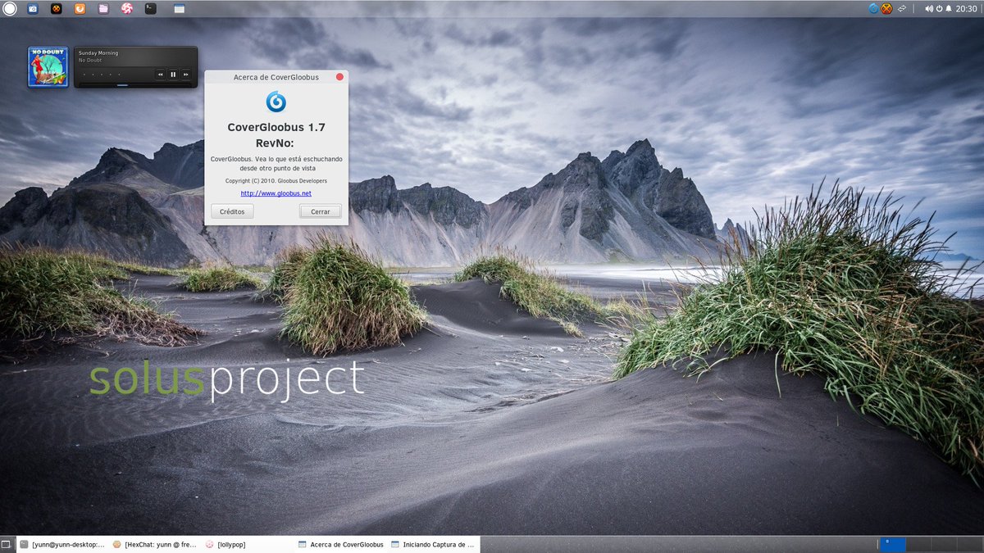Switch to Acerca de CoverGloobus taskbar entry
The height and width of the screenshot is (553, 984).
click(341, 545)
